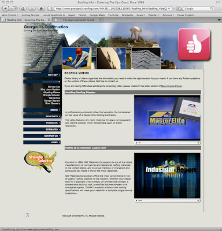Open the Latest Headlines feed bookmark
Screen dimensions: 222x231
pos(54,15)
